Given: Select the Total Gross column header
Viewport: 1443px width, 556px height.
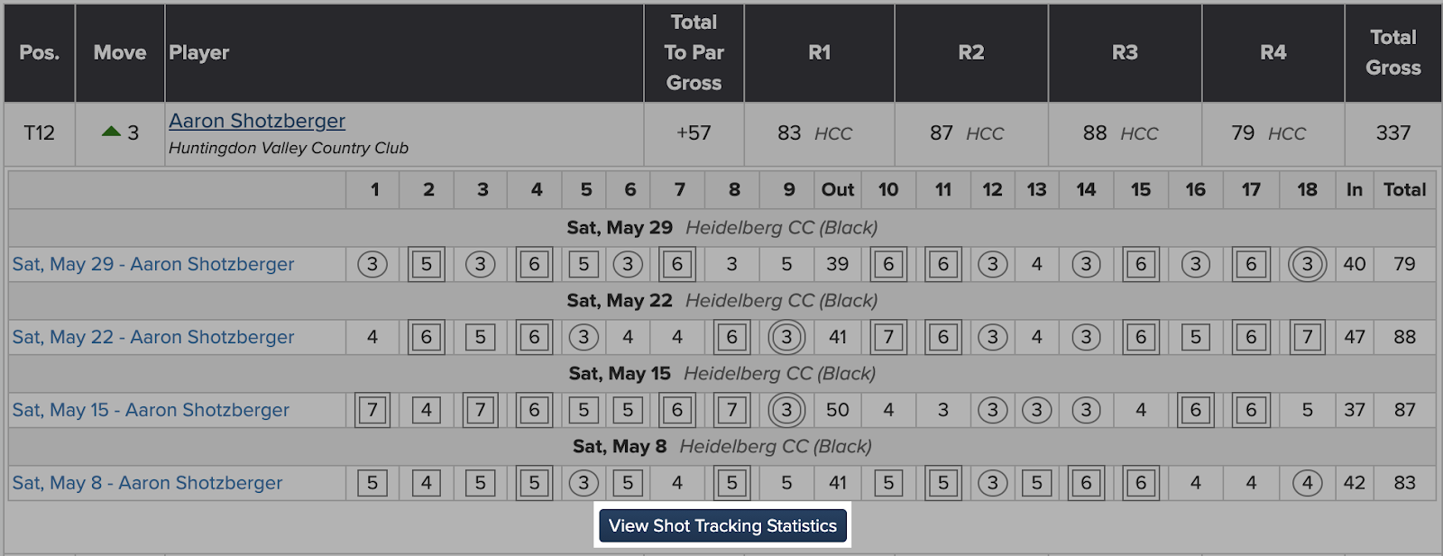Looking at the screenshot, I should pyautogui.click(x=1392, y=52).
